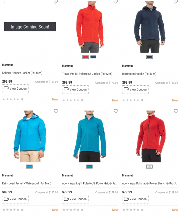Open Rainspeed Jacket - Waterproof product link
Image resolution: width=180 pixels, height=217 pixels.
point(26,183)
